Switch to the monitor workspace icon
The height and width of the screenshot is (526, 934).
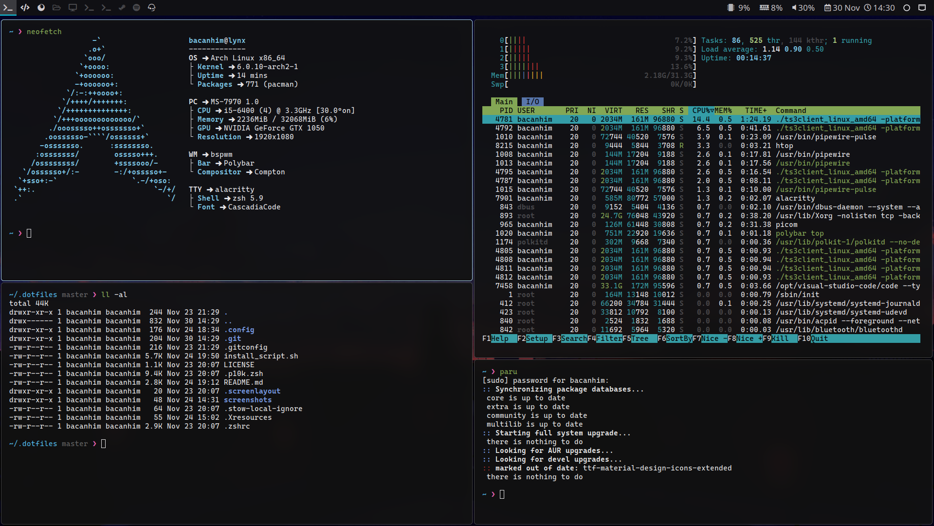(x=73, y=7)
